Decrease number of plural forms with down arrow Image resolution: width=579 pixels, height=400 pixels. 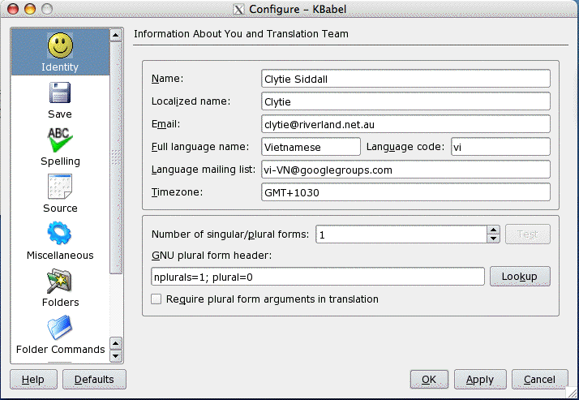click(x=493, y=239)
